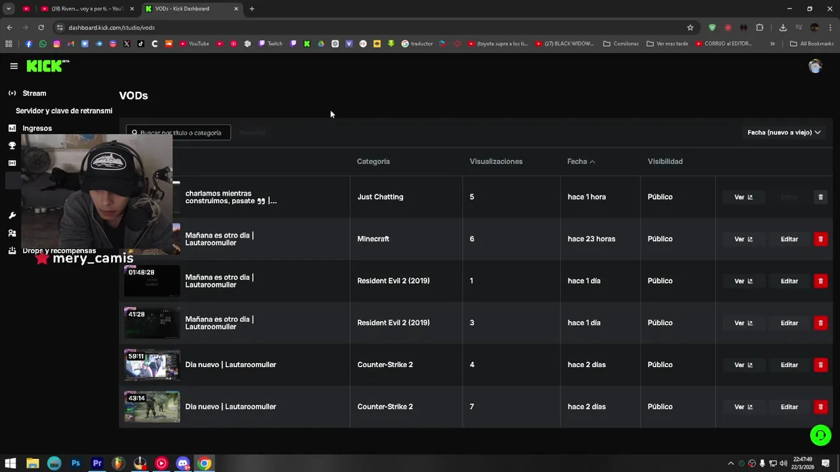
Task: Click the address bar URL
Action: pos(112,28)
